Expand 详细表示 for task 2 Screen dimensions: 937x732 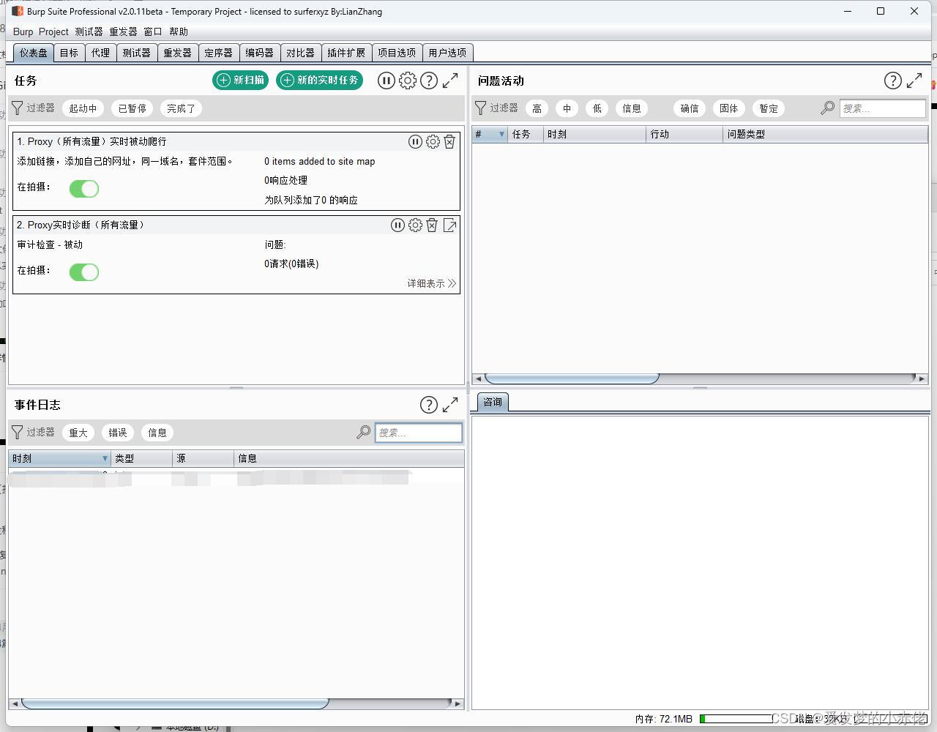(x=431, y=283)
